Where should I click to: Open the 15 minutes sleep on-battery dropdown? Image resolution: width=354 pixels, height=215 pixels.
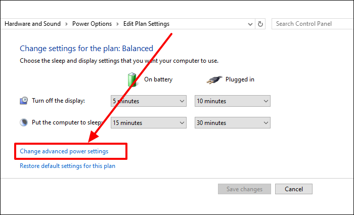coord(148,123)
